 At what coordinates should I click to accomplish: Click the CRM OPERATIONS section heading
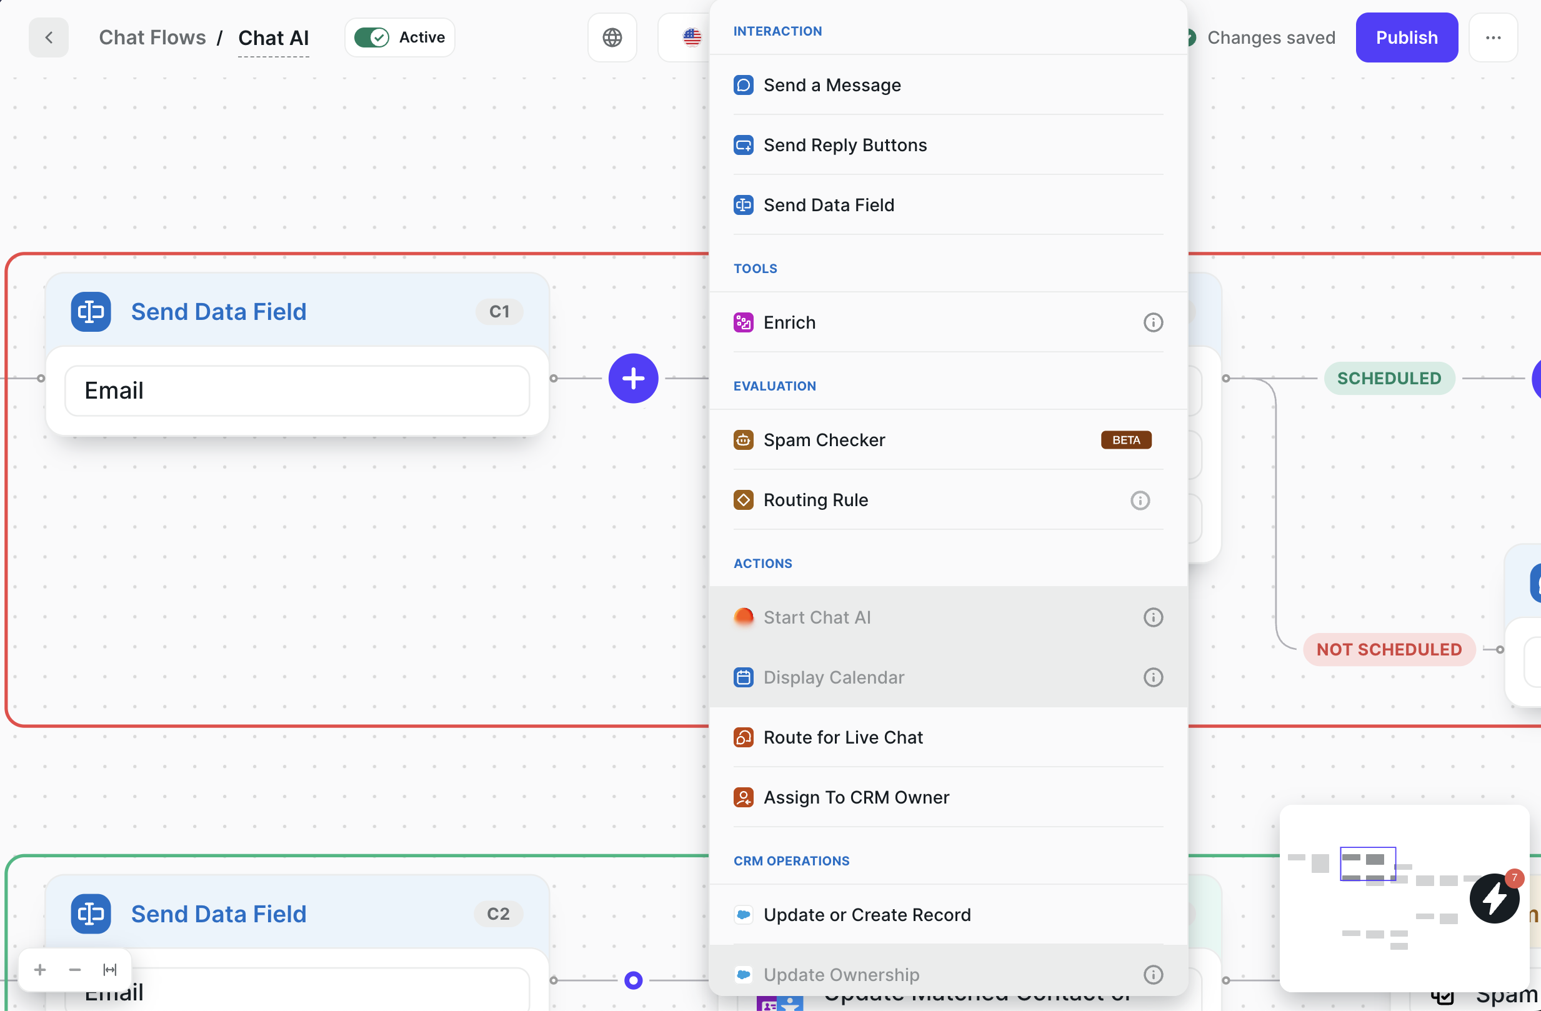[791, 861]
